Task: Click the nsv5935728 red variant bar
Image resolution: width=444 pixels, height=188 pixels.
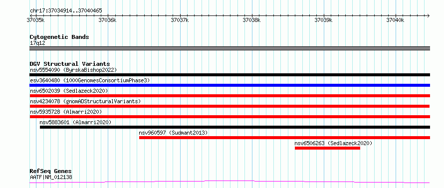Action: (x=229, y=117)
